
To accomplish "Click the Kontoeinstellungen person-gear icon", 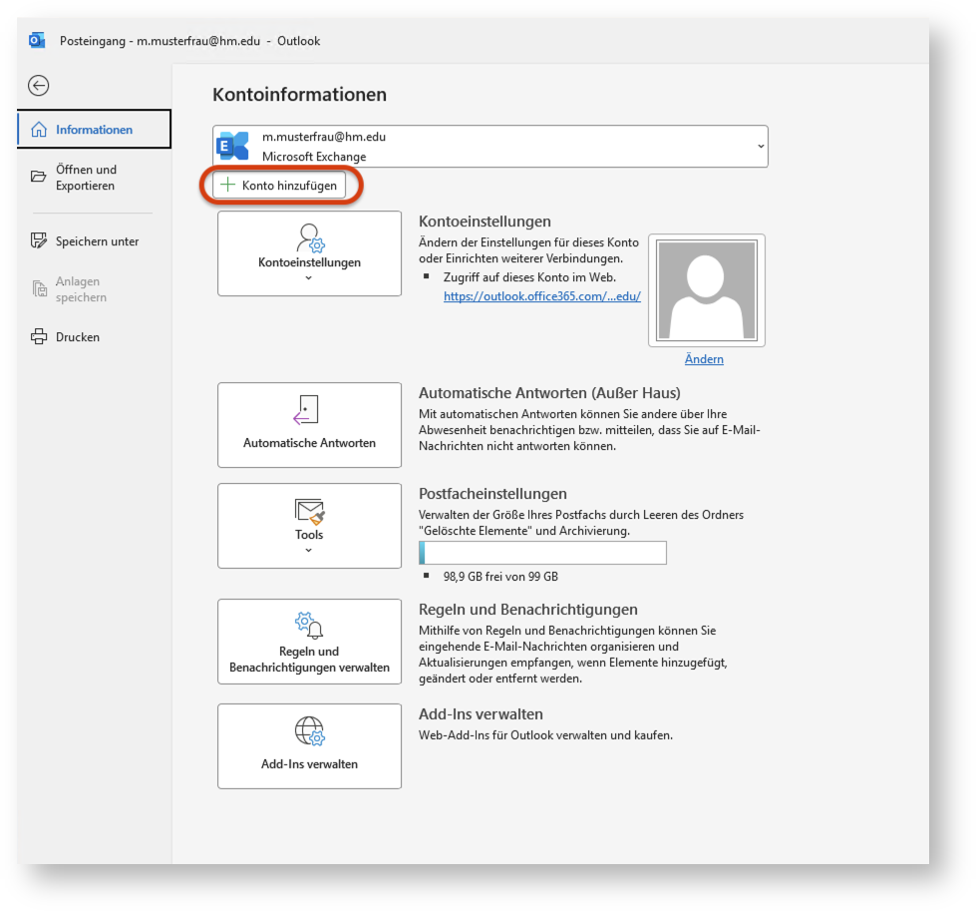I will point(310,237).
